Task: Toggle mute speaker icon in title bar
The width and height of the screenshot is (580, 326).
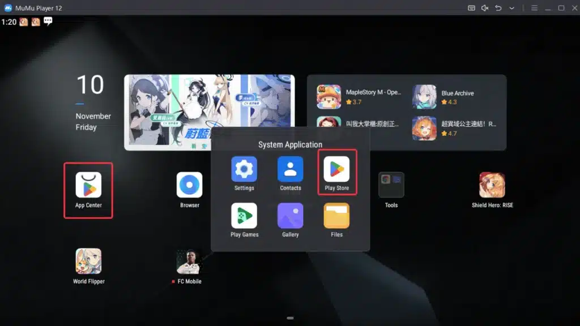Action: tap(485, 8)
